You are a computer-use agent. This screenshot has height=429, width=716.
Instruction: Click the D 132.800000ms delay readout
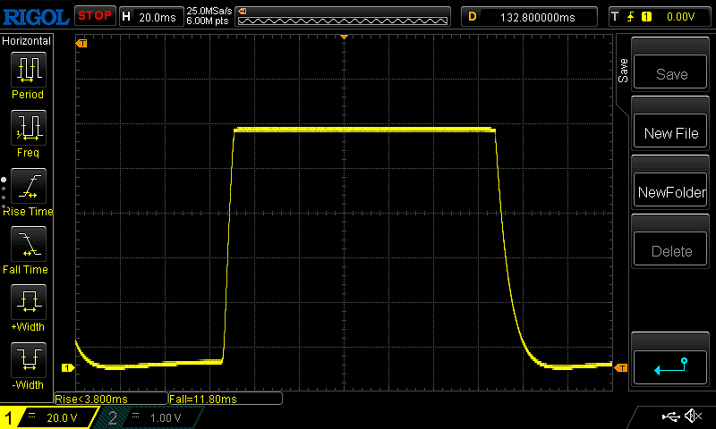(529, 17)
